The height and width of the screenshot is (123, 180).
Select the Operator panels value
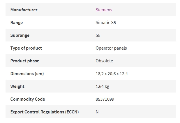[111, 48]
